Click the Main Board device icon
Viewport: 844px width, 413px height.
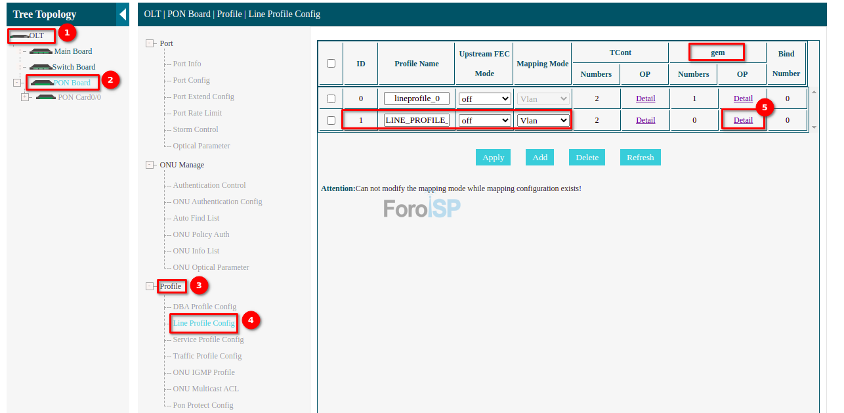pos(41,51)
